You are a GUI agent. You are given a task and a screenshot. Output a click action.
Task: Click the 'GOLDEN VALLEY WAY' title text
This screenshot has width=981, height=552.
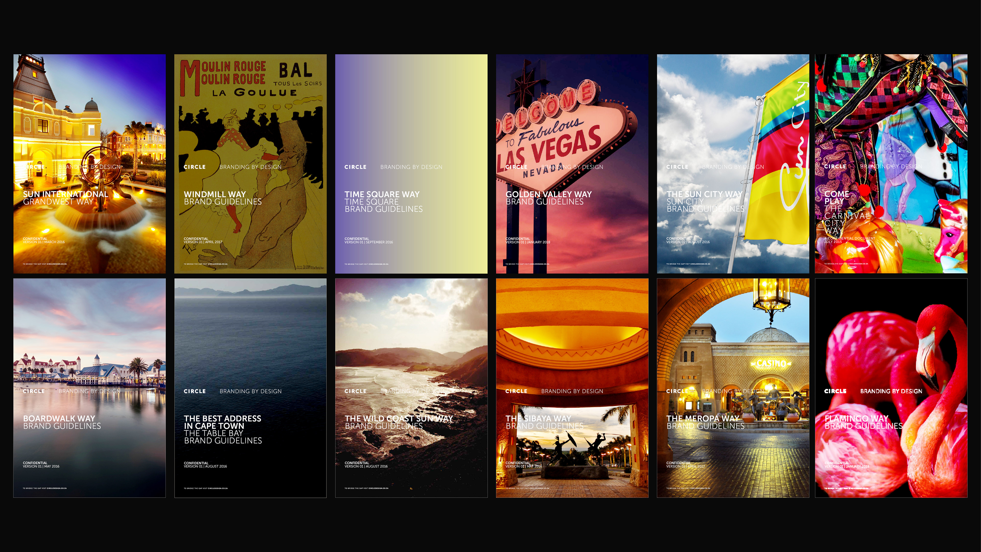tap(549, 194)
